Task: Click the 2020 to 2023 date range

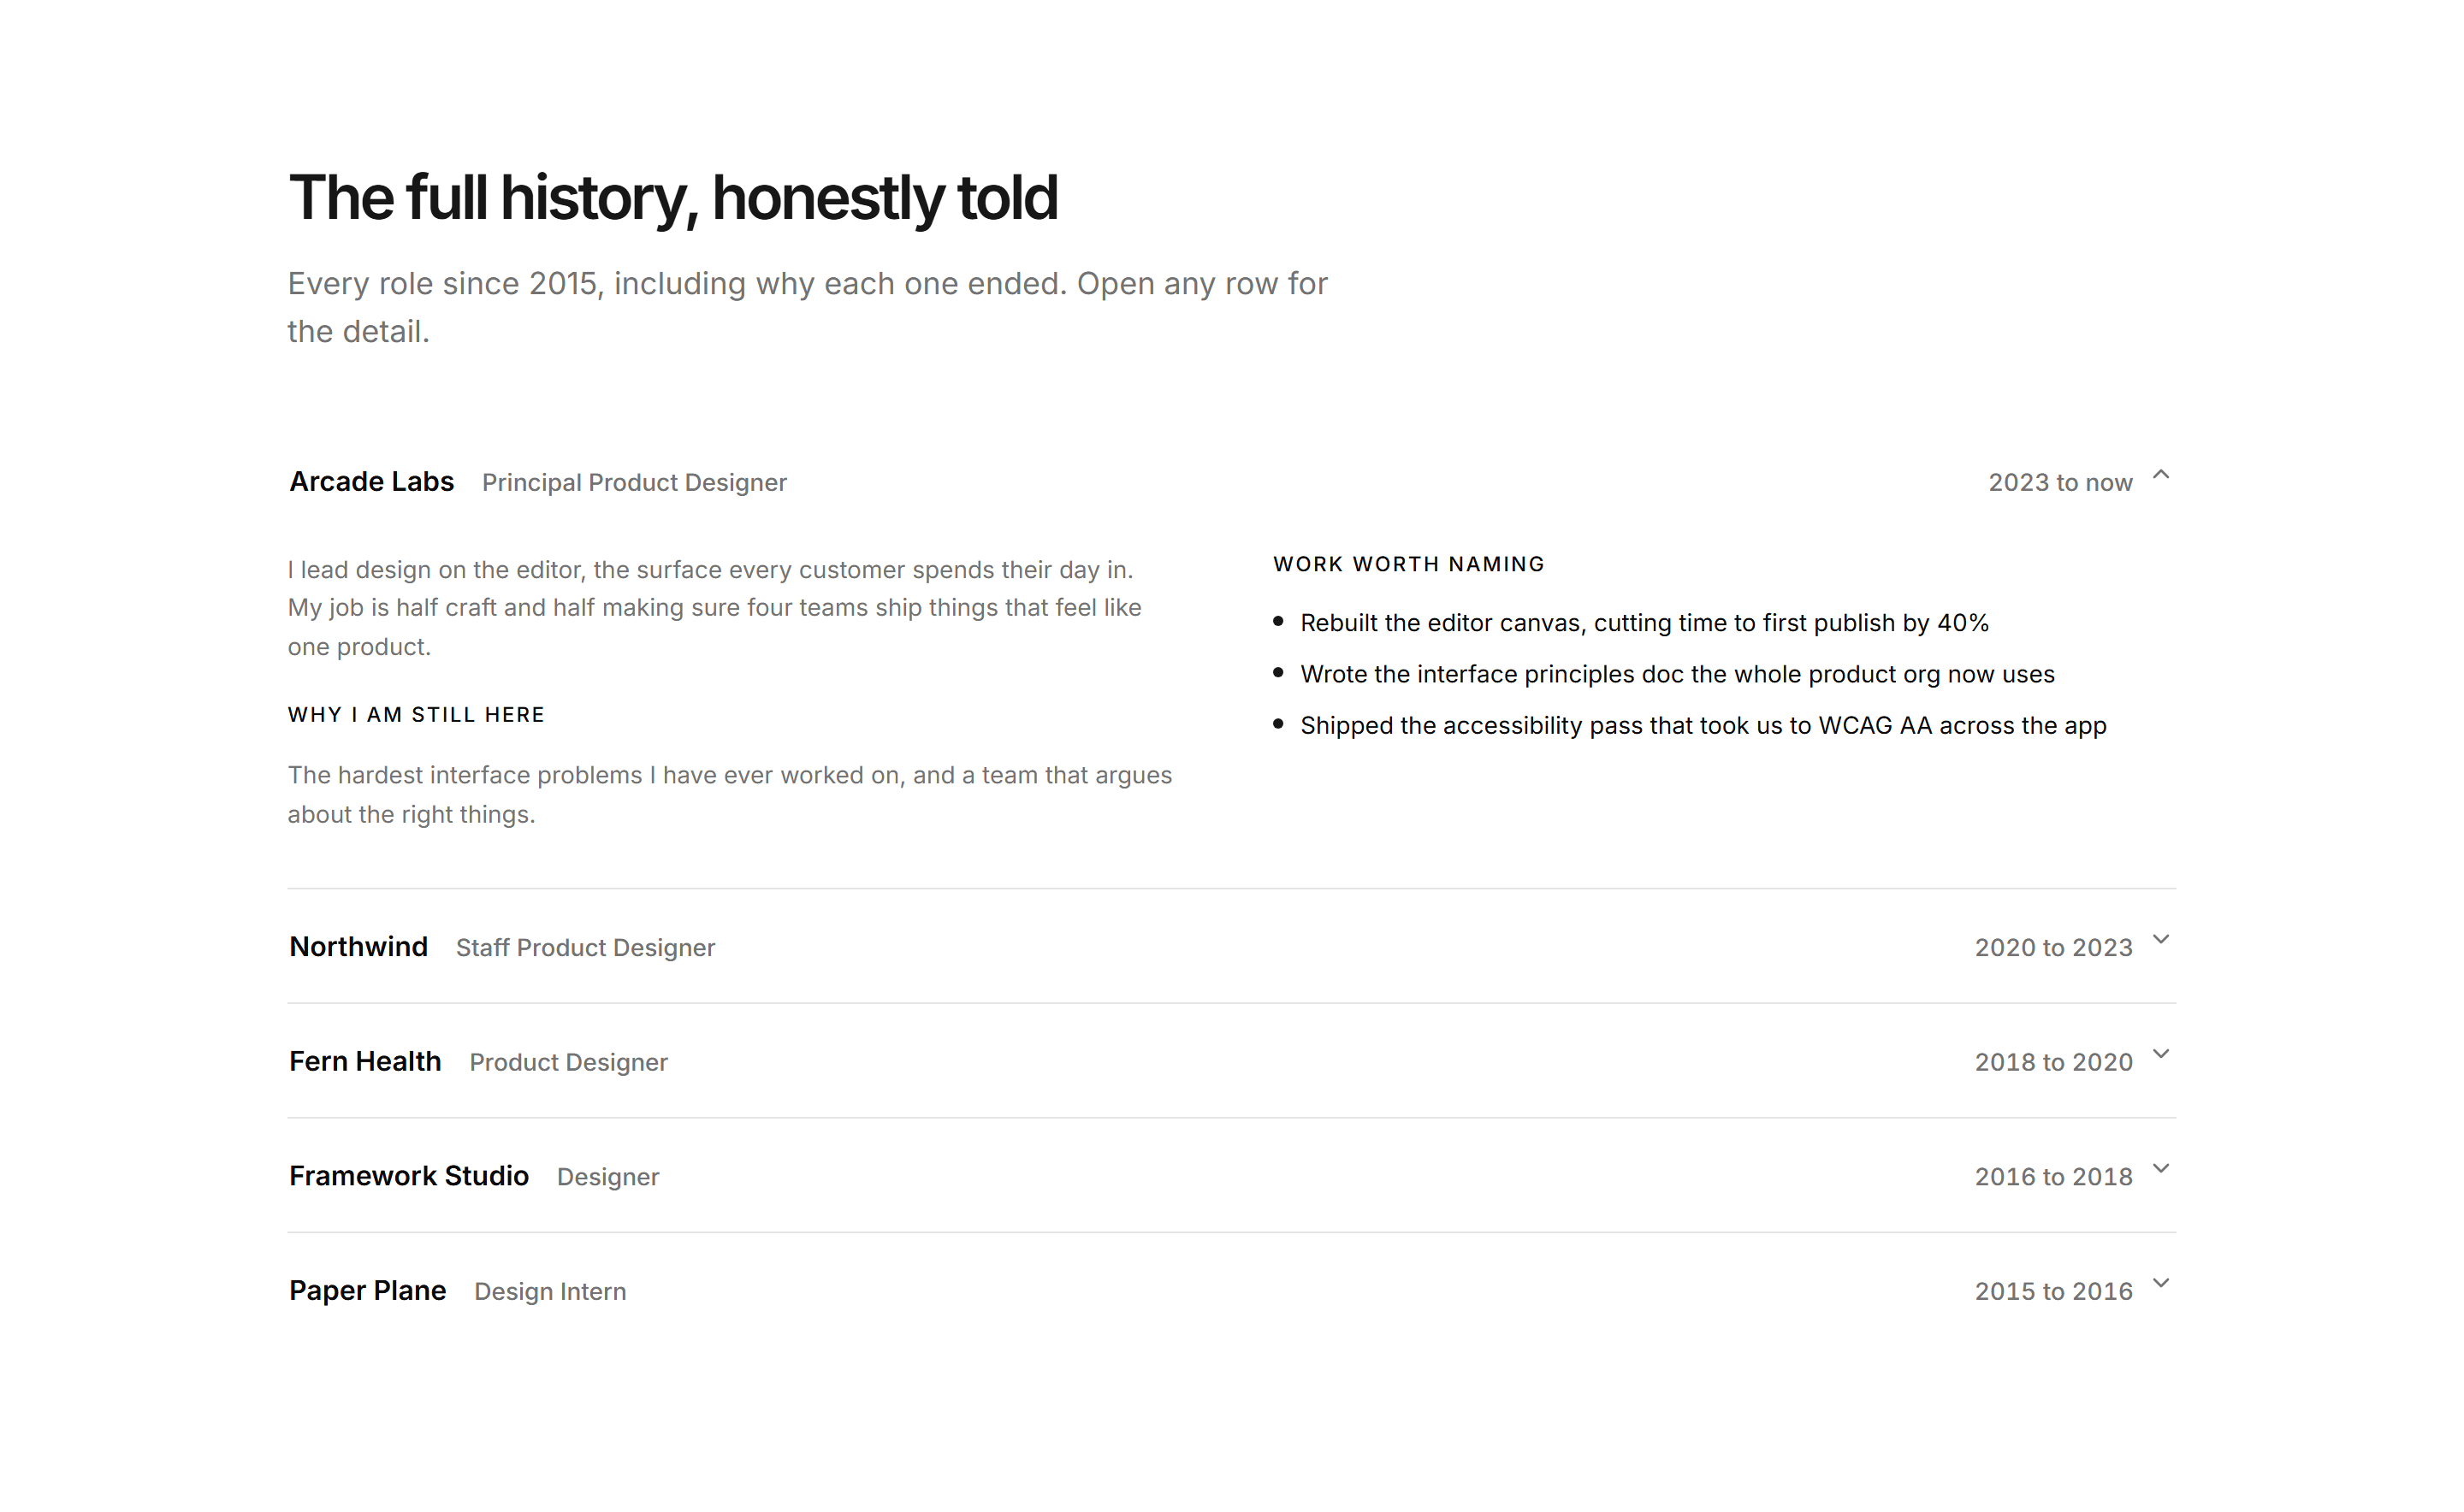Action: click(x=2054, y=948)
